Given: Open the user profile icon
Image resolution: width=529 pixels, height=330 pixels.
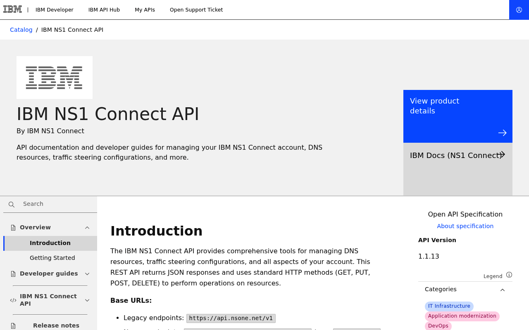Looking at the screenshot, I should [x=519, y=10].
